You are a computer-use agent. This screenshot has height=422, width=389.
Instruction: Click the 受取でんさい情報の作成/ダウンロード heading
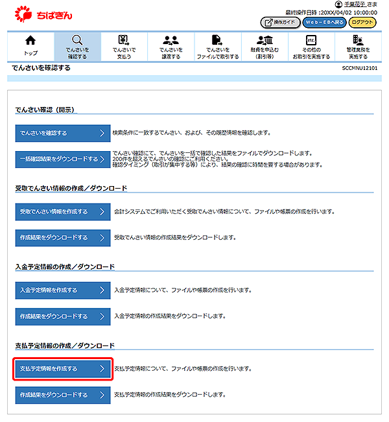[71, 189]
